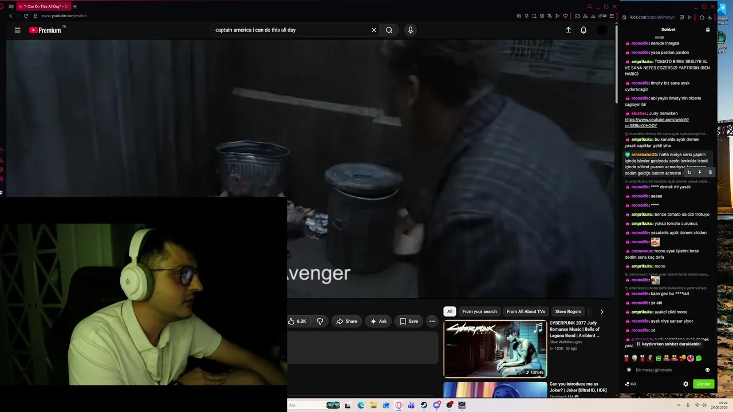Open the YouTube account avatar menu
Image resolution: width=733 pixels, height=412 pixels.
601,30
